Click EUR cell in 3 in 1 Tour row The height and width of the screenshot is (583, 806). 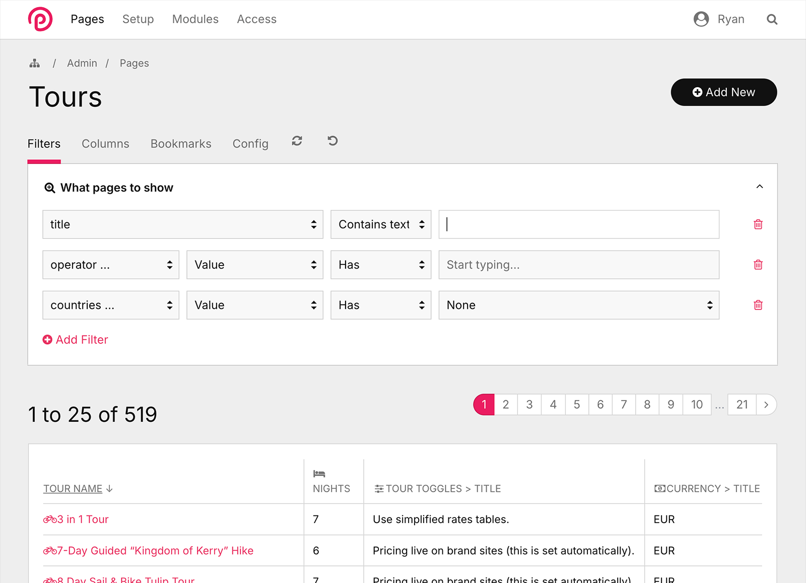pos(664,519)
